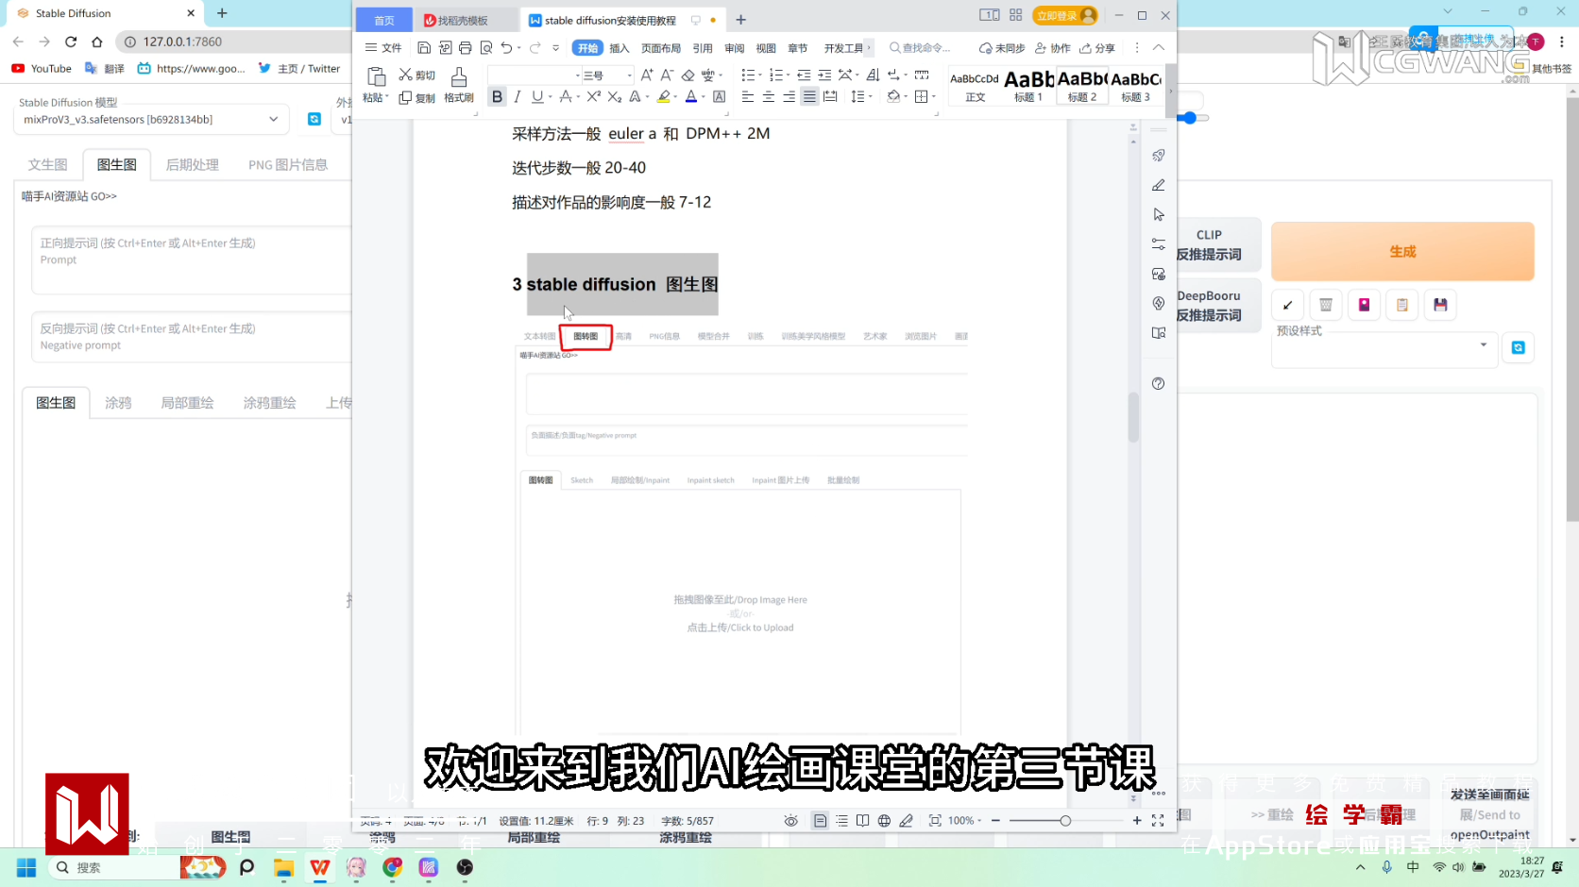The height and width of the screenshot is (887, 1579).
Task: Apply subscript formatting
Action: (614, 96)
